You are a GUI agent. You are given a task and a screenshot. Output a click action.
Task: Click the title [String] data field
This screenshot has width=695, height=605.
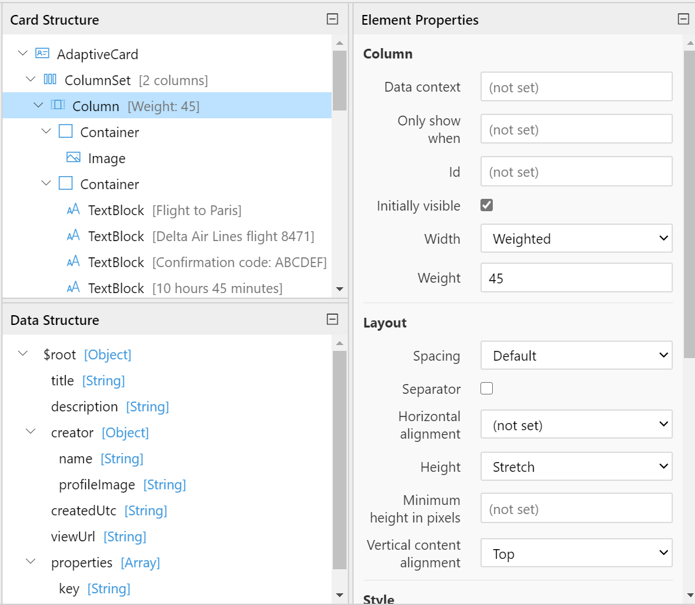pos(88,381)
